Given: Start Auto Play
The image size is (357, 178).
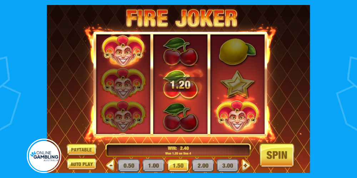Looking at the screenshot, I should coord(81,164).
